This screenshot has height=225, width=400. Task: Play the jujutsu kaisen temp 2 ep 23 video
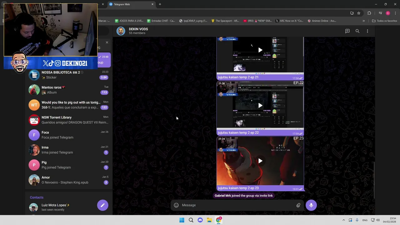[x=260, y=161]
